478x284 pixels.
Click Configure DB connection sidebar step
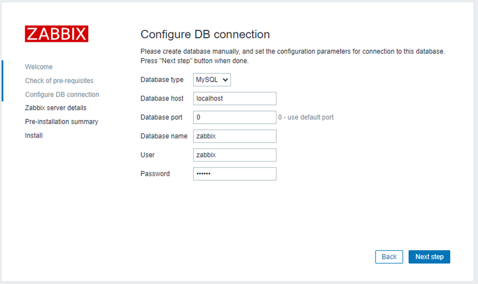pyautogui.click(x=62, y=95)
